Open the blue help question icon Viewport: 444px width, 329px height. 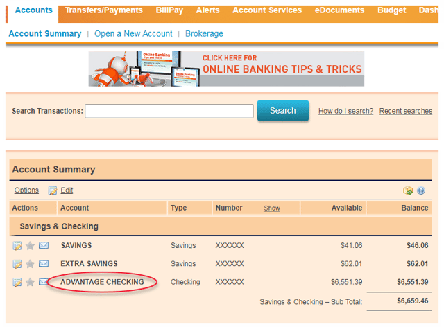[x=421, y=190]
